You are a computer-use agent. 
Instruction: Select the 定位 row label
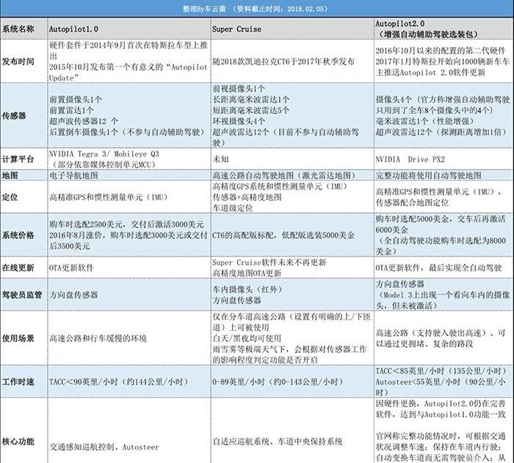(x=10, y=198)
